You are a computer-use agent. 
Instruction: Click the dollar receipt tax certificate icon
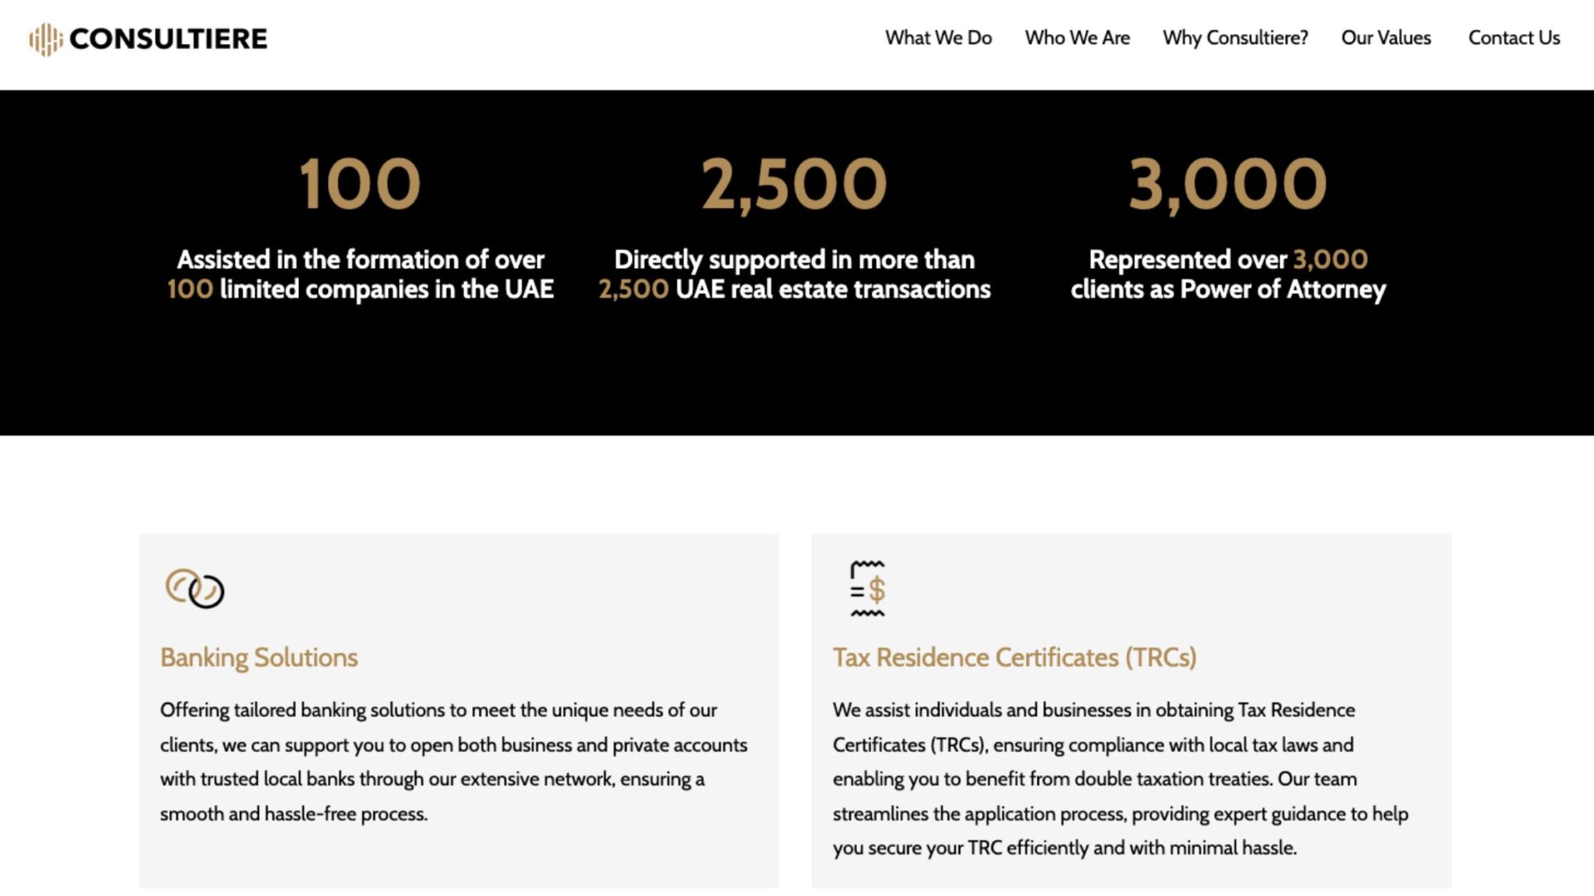point(868,589)
